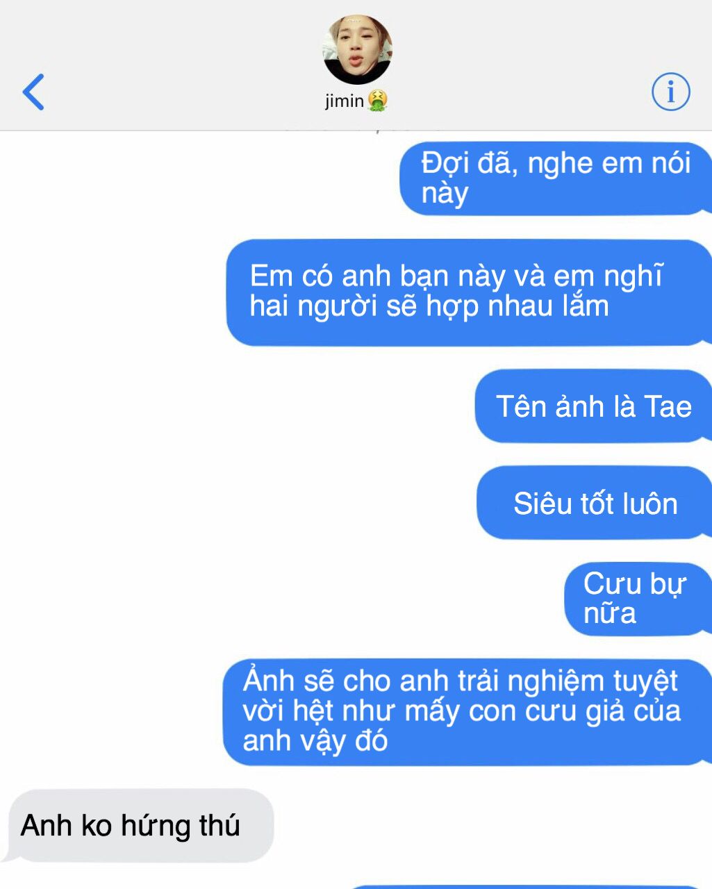Select the message 'Đợi đã, nghe em nói này'

(x=556, y=178)
